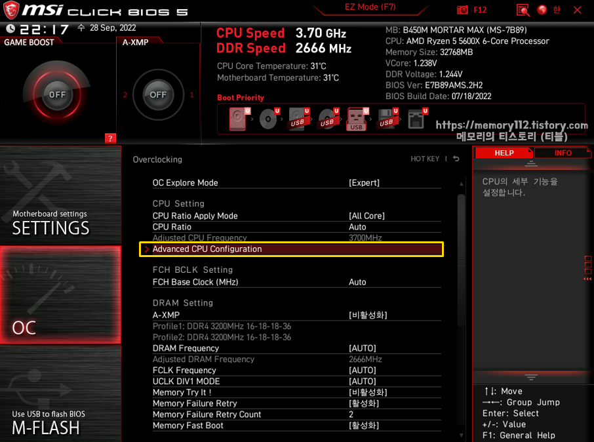This screenshot has height=442, width=594.
Task: Open the BIOS search magnifier icon
Action: [x=523, y=10]
